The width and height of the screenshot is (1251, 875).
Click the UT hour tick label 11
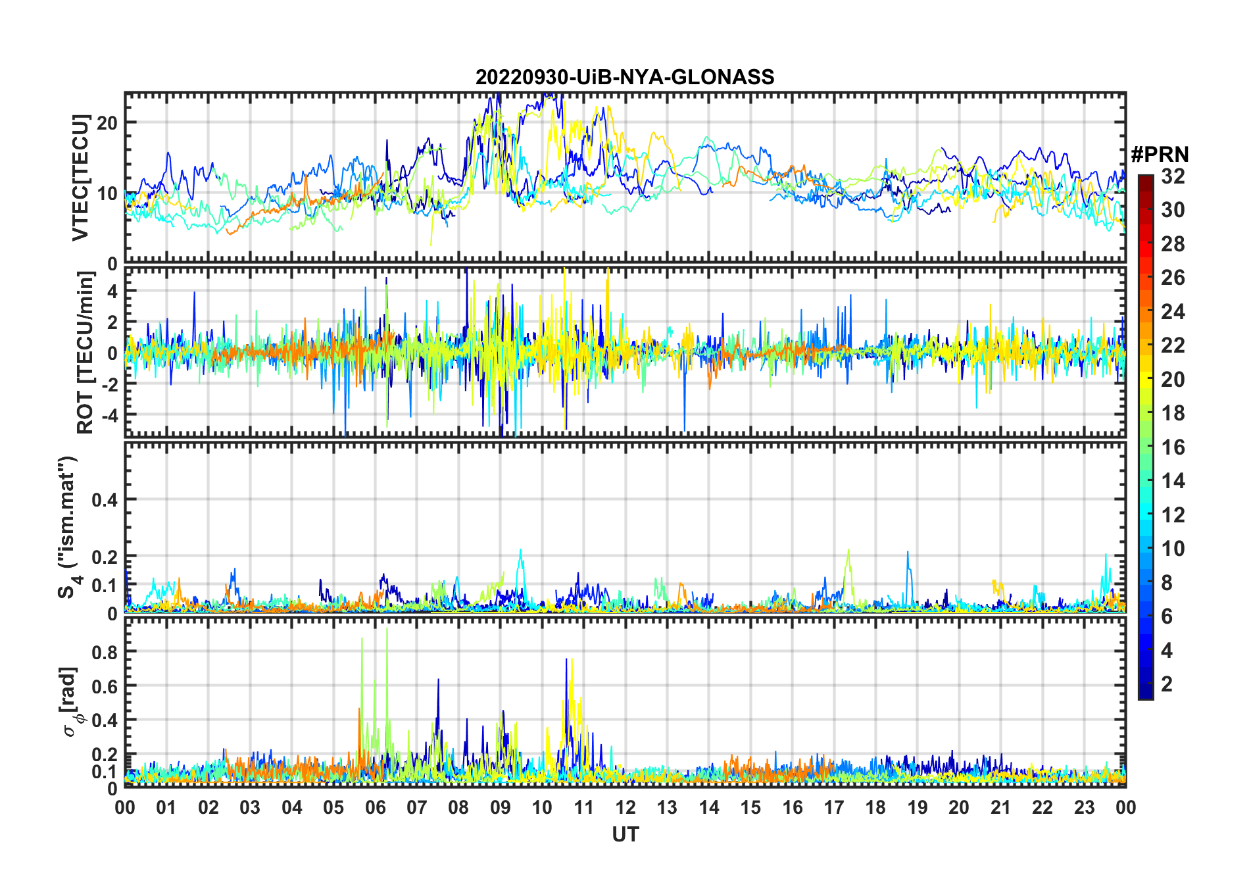pyautogui.click(x=584, y=808)
